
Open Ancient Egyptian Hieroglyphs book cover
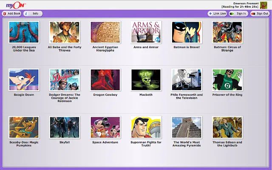coord(105,32)
